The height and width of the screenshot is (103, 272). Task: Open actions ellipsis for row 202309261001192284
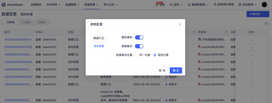(x=252, y=62)
